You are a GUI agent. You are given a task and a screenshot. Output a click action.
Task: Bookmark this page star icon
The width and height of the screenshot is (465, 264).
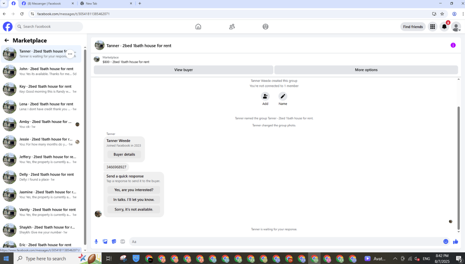442,14
